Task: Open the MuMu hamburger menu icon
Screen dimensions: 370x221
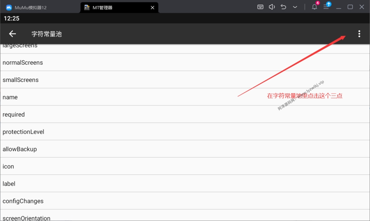Action: pyautogui.click(x=326, y=7)
